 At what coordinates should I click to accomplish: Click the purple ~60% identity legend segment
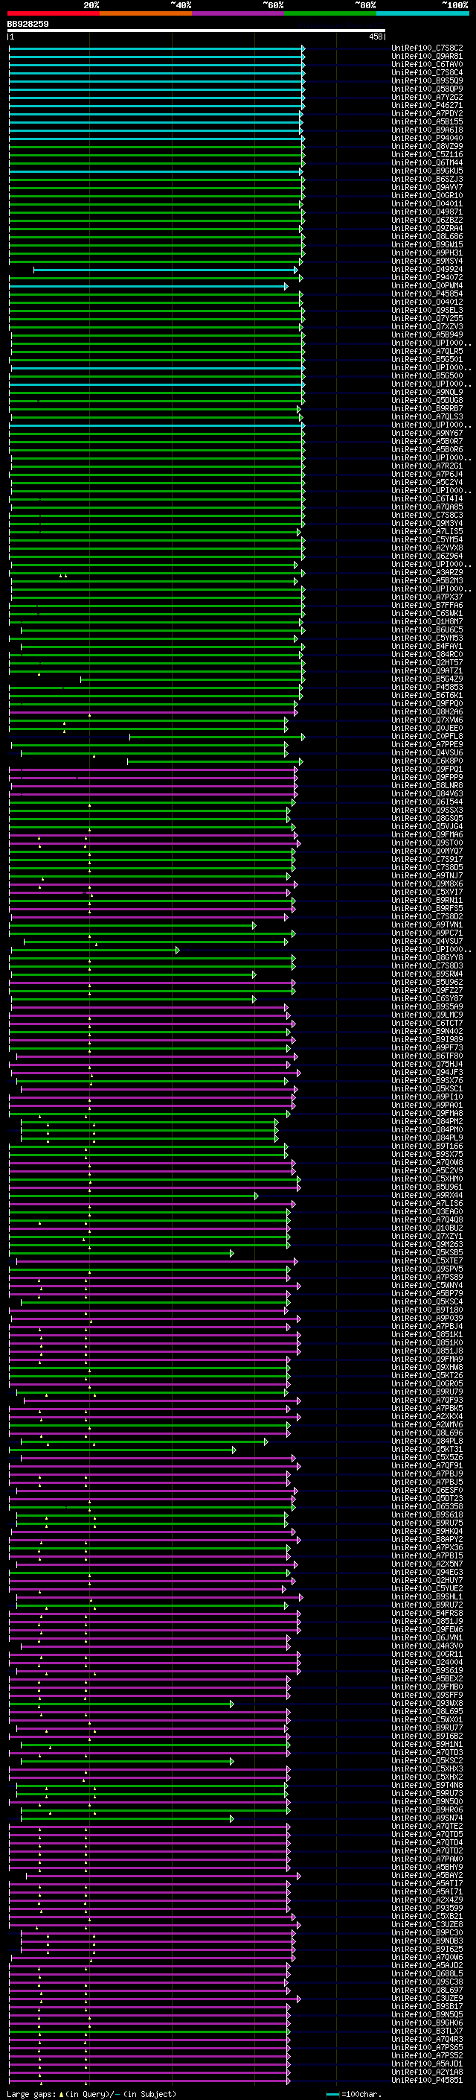pyautogui.click(x=239, y=13)
